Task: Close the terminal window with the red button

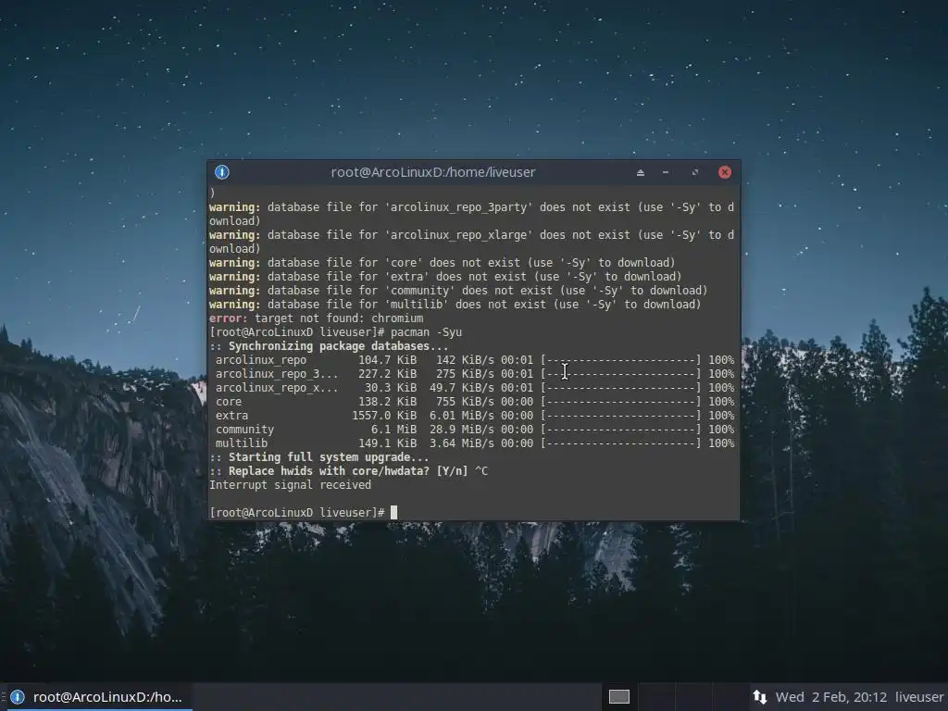Action: tap(725, 172)
